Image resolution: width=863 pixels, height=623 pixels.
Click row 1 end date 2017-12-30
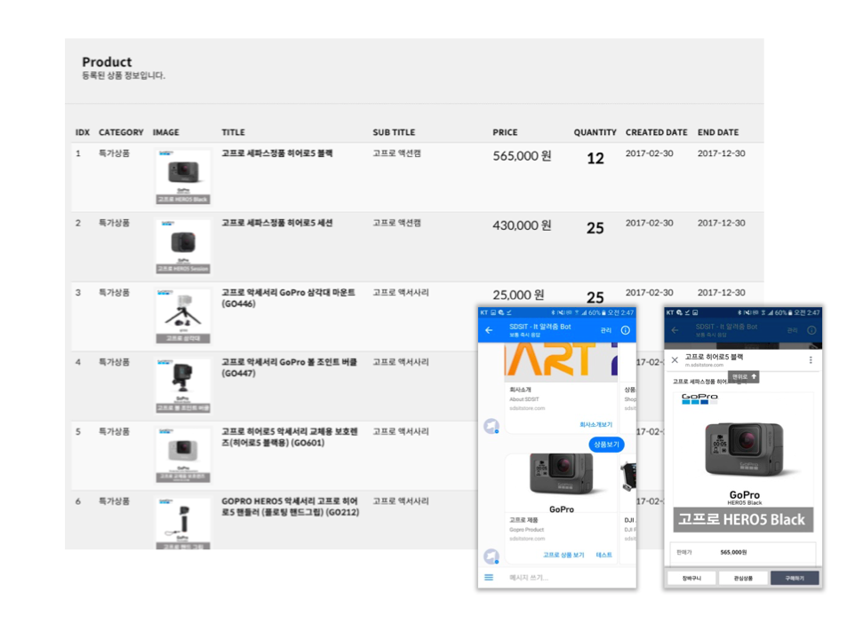point(721,154)
